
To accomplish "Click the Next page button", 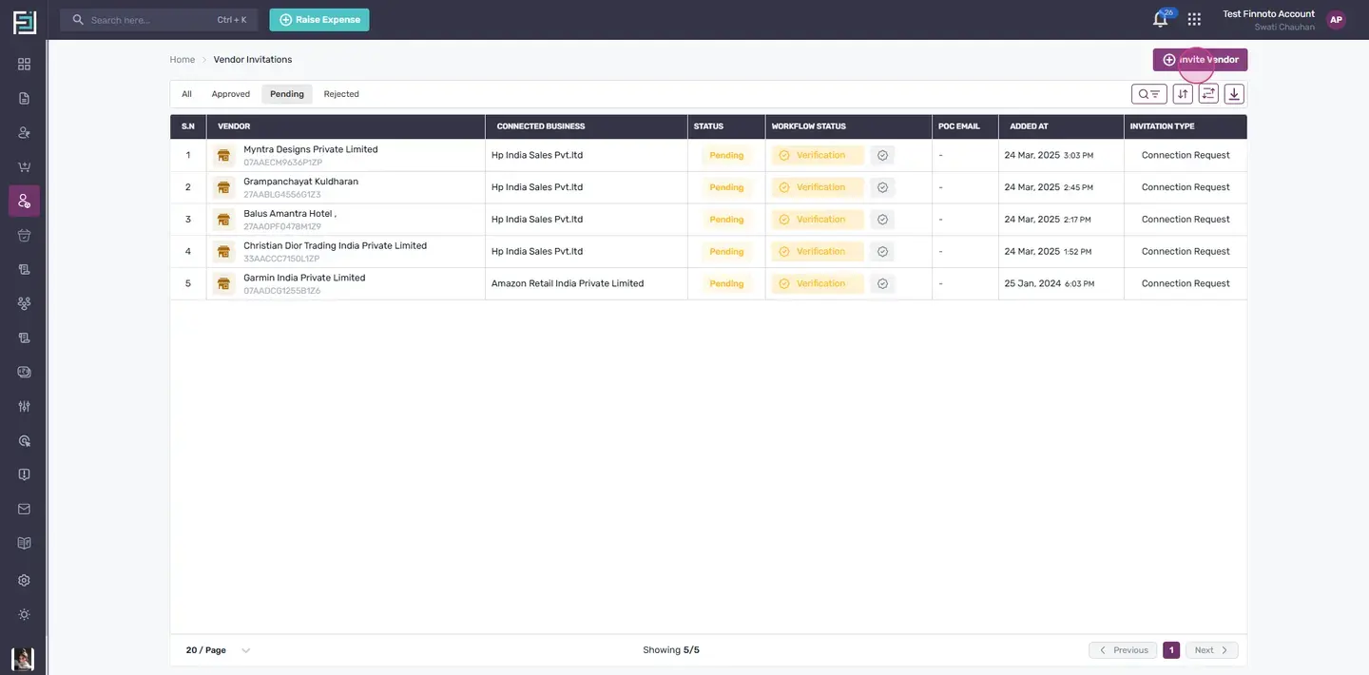I will (x=1211, y=650).
